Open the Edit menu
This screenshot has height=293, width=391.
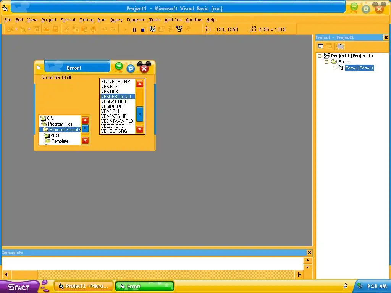point(19,20)
